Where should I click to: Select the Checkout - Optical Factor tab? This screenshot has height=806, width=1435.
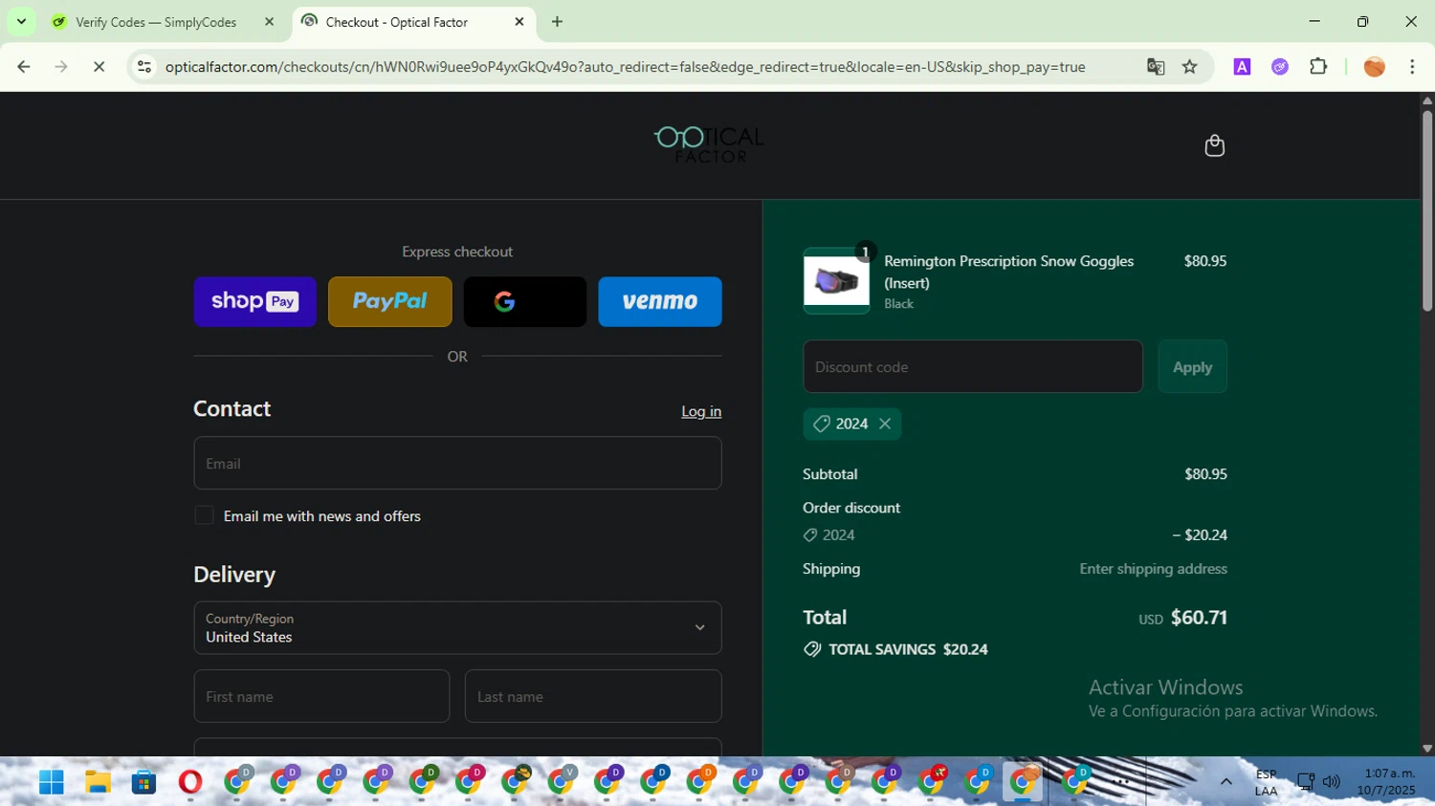pyautogui.click(x=396, y=22)
